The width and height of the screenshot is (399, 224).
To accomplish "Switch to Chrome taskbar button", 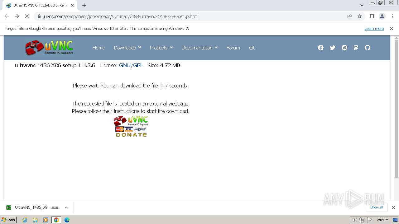I will pos(56,220).
